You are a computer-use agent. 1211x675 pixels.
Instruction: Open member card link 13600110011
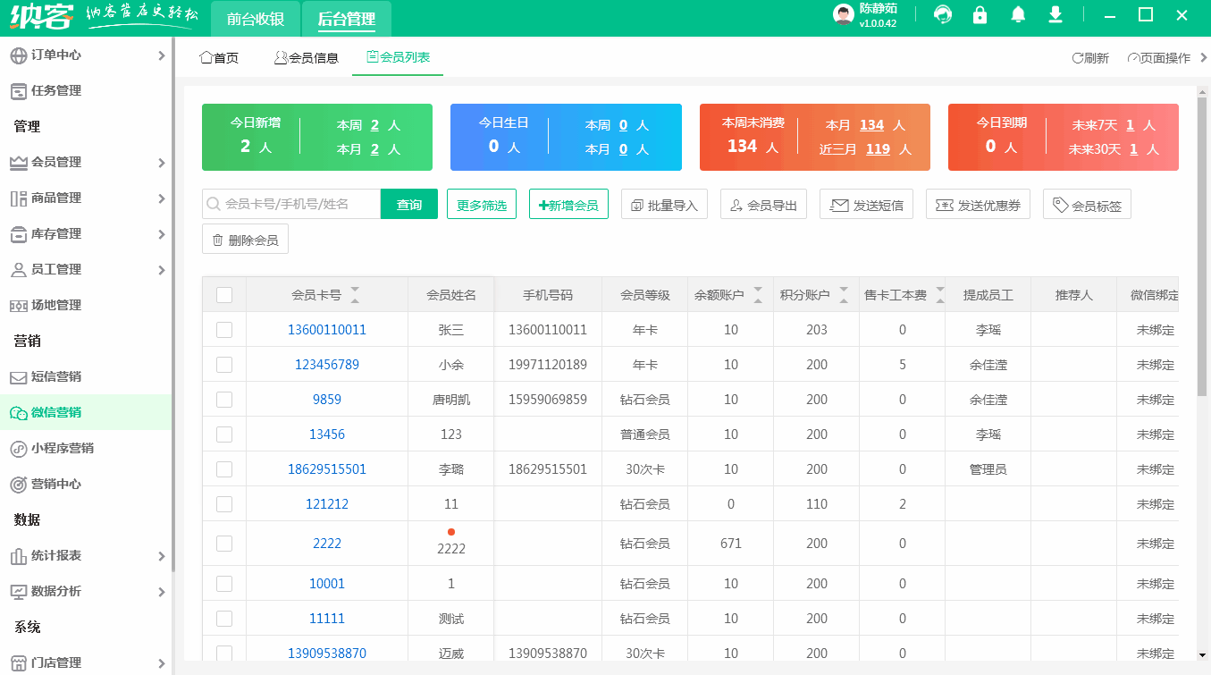tap(326, 329)
